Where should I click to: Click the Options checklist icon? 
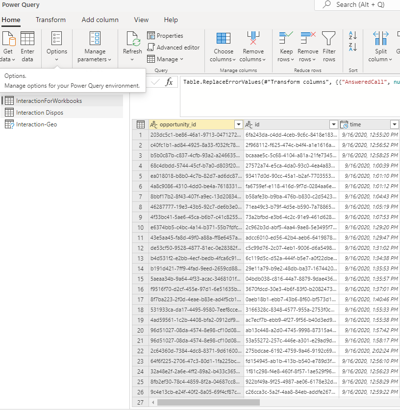[x=56, y=38]
